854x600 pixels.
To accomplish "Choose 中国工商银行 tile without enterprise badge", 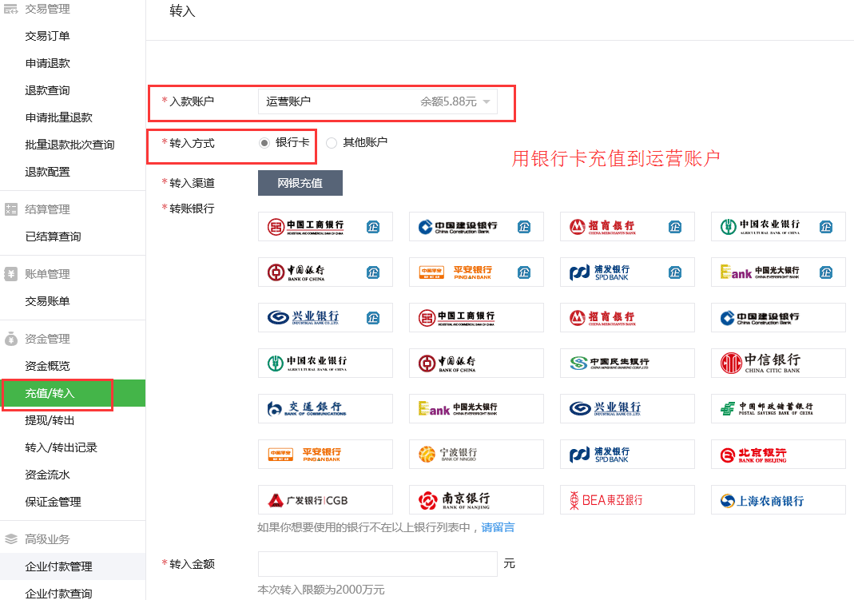I will (x=476, y=317).
